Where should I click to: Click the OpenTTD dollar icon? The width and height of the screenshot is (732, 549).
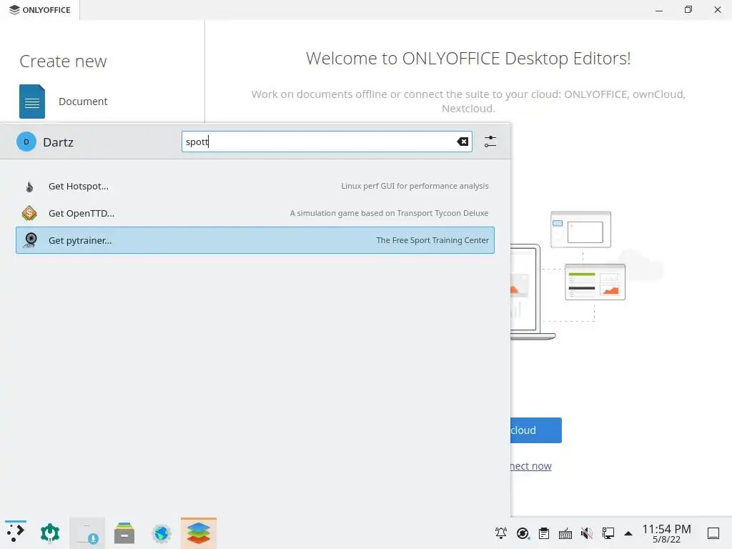pos(29,213)
